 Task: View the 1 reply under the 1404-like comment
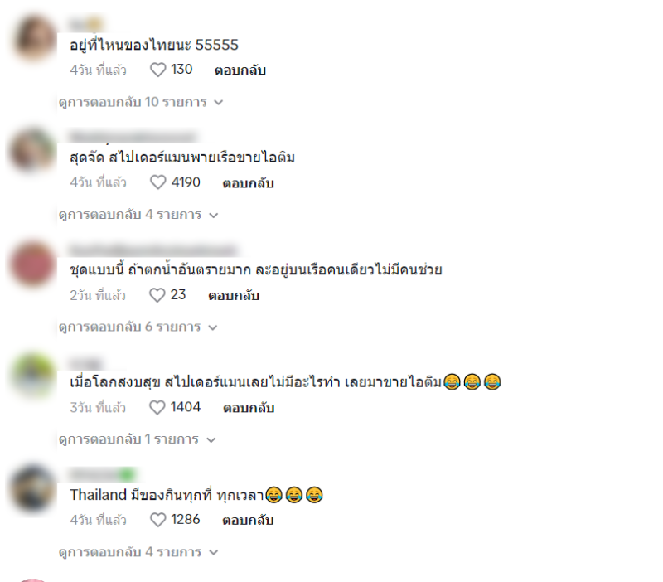click(137, 439)
